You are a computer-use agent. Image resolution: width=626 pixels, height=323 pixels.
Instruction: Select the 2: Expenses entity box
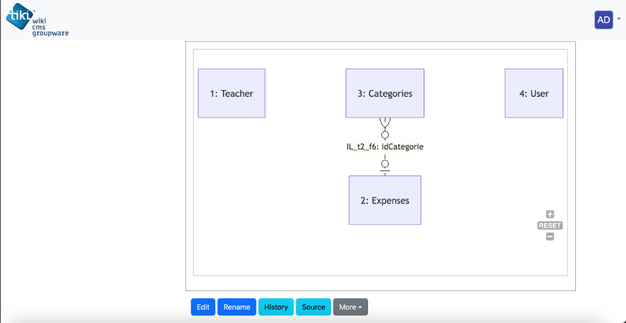(385, 200)
